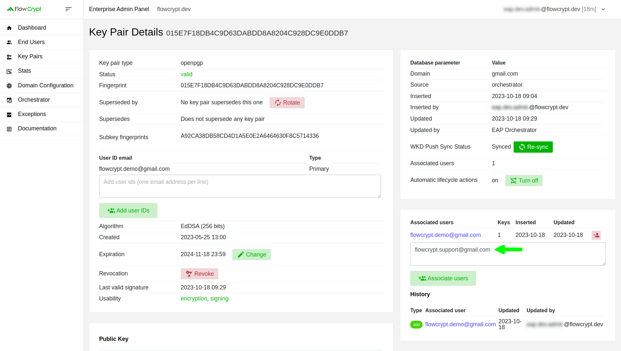Click the Orchestrator icon in sidebar
Viewport: 621px width, 351px height.
click(x=9, y=100)
